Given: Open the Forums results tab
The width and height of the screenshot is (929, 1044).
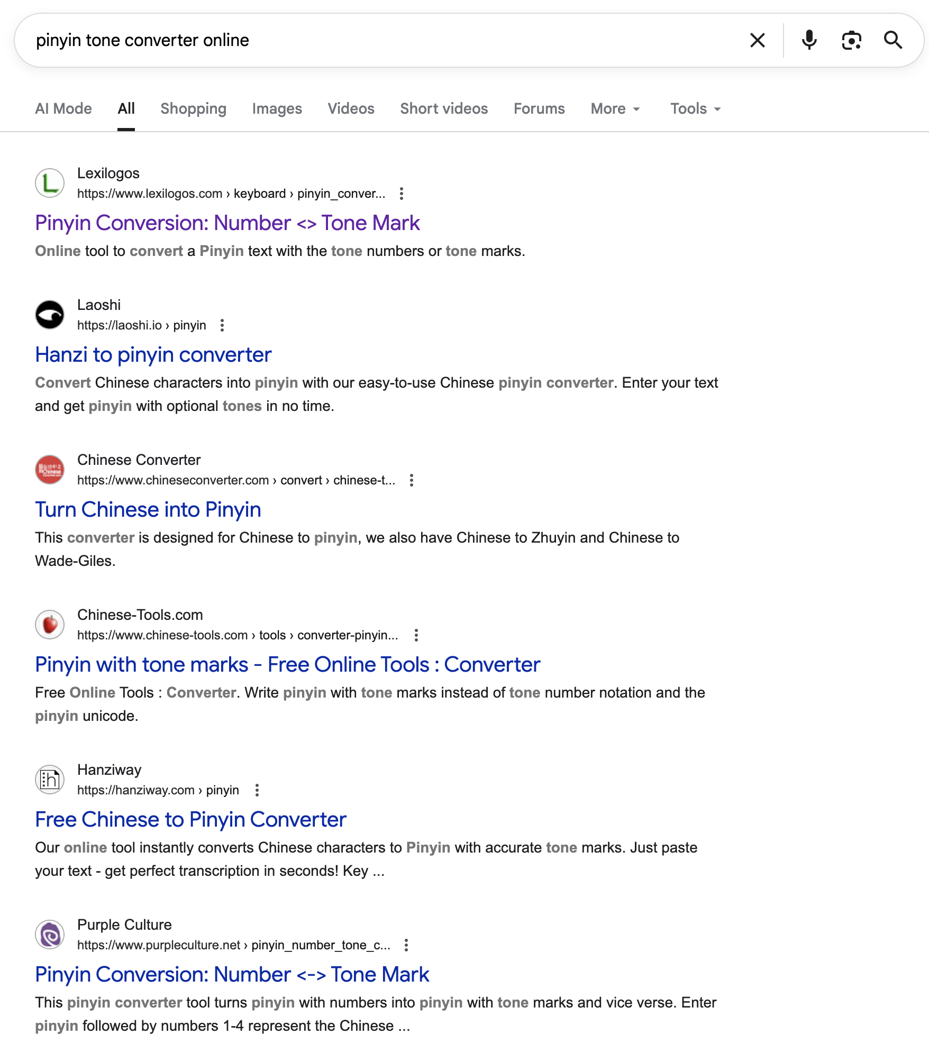Looking at the screenshot, I should click(x=539, y=108).
